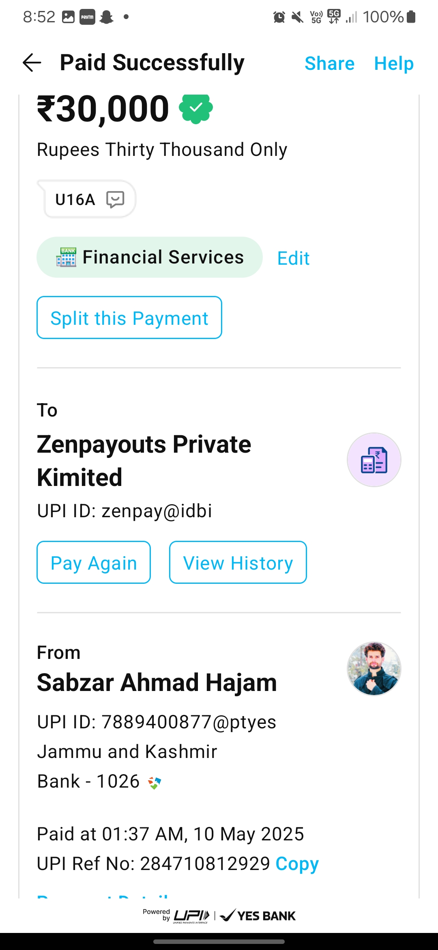Tap the Zenpayouts merchant avatar icon
Screen dimensions: 438x950
click(374, 460)
